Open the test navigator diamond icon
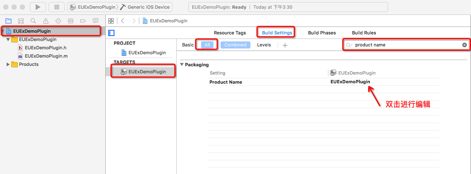This screenshot has width=471, height=174. [x=58, y=21]
